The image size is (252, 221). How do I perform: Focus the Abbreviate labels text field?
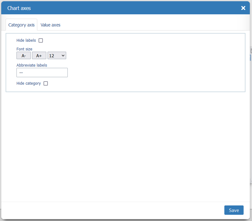pyautogui.click(x=42, y=73)
